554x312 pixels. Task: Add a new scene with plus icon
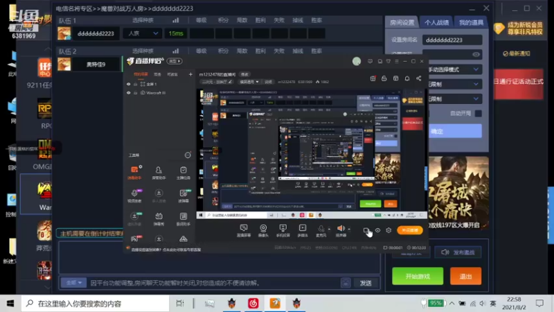tap(190, 74)
